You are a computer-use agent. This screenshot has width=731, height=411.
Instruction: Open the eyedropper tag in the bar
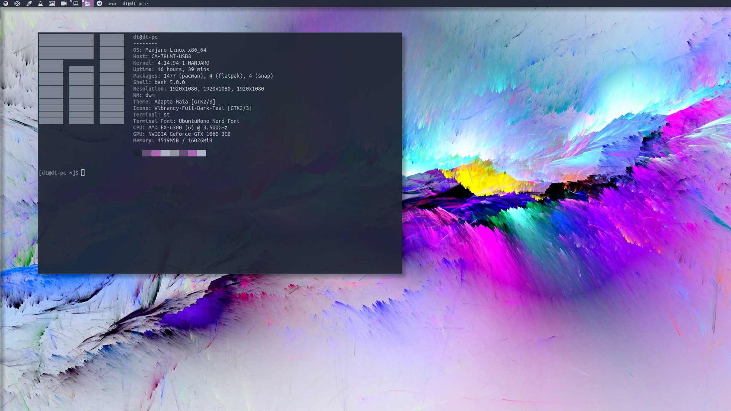tap(29, 3)
